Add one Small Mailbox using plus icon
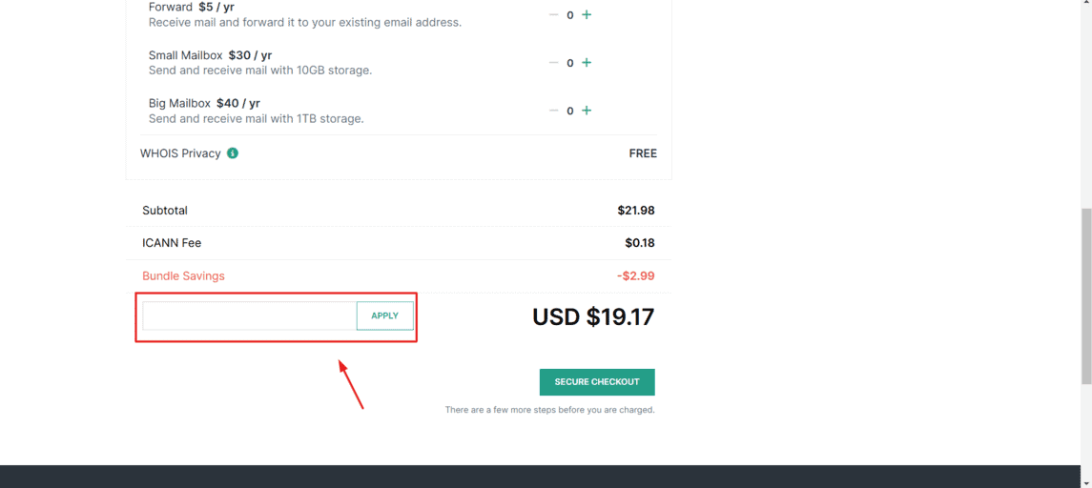The image size is (1092, 488). click(x=587, y=63)
